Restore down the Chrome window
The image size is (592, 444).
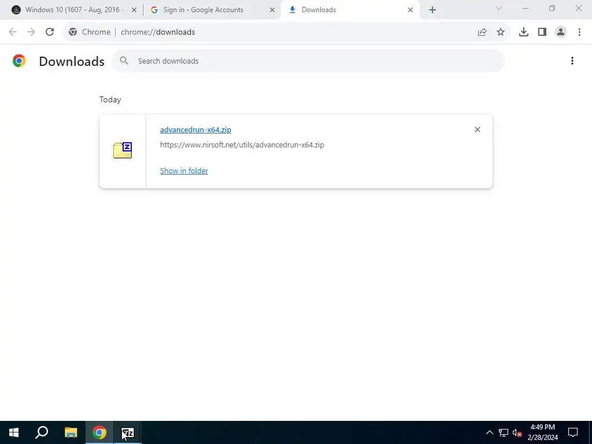(x=552, y=8)
